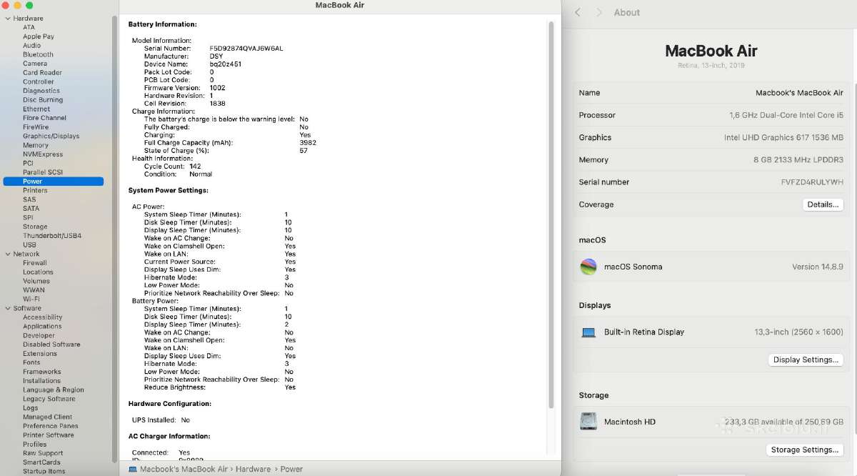Open Graphics/Displays information
Screen dimensions: 857x476
coord(51,136)
